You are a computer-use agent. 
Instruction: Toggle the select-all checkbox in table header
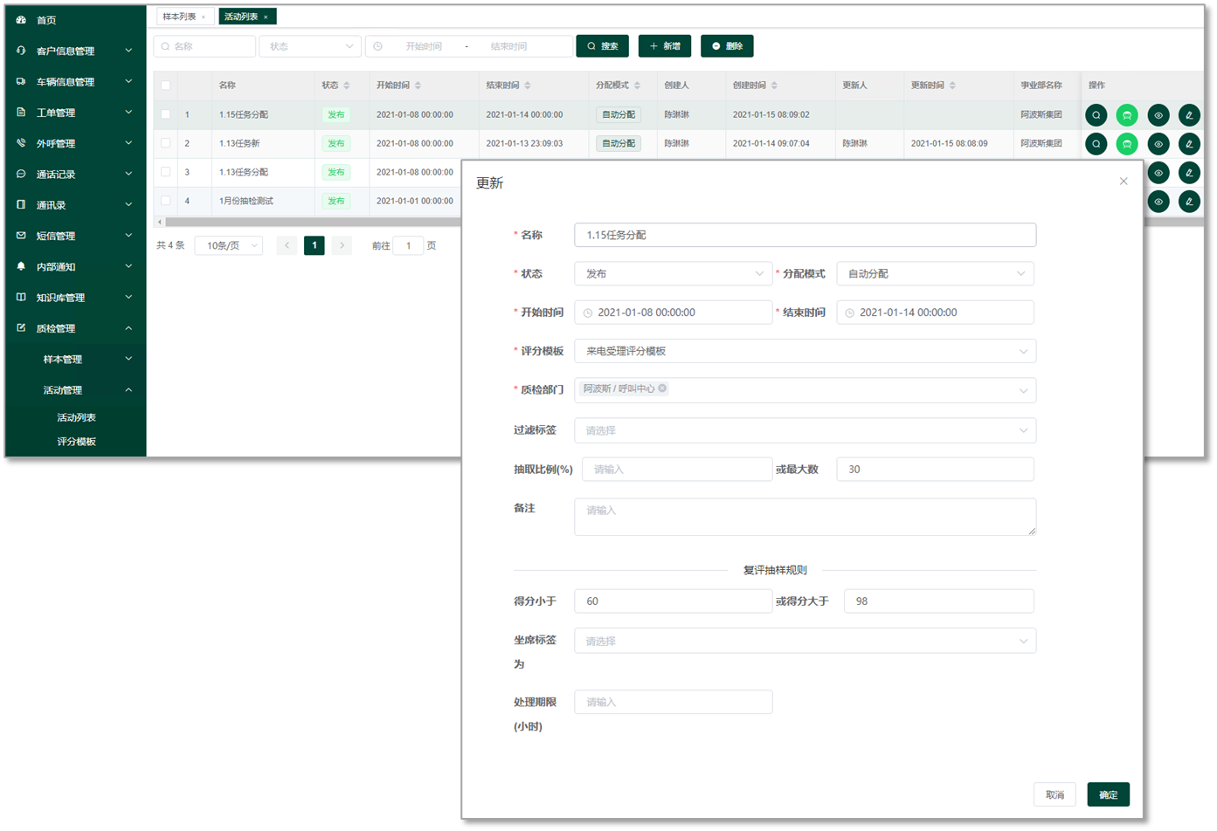click(165, 86)
